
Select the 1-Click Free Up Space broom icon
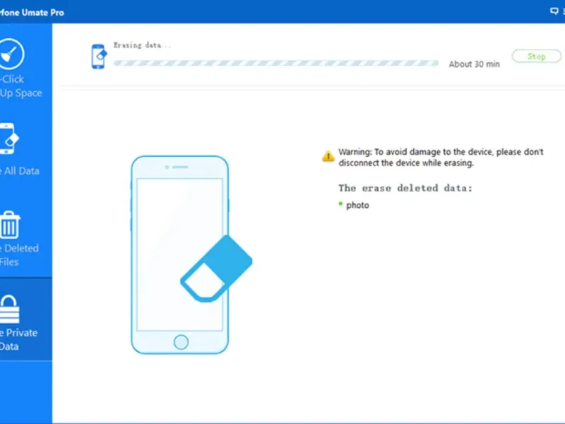[x=11, y=54]
